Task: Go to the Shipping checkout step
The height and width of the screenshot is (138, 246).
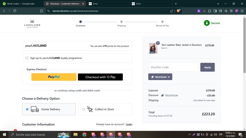Action: pos(121,23)
